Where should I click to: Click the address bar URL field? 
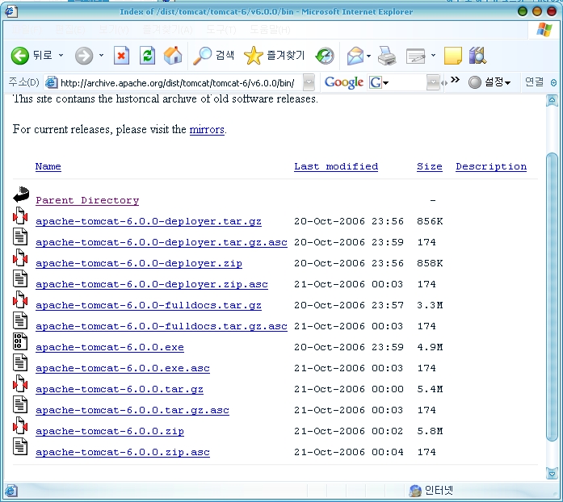click(179, 83)
